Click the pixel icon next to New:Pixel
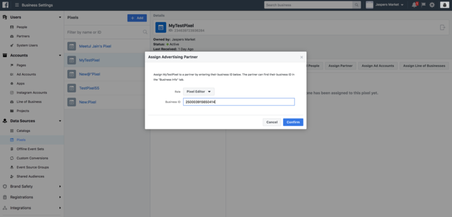 pos(72,102)
